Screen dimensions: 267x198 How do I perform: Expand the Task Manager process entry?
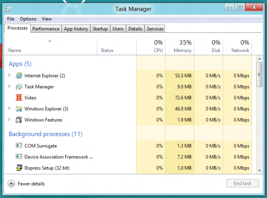point(9,86)
